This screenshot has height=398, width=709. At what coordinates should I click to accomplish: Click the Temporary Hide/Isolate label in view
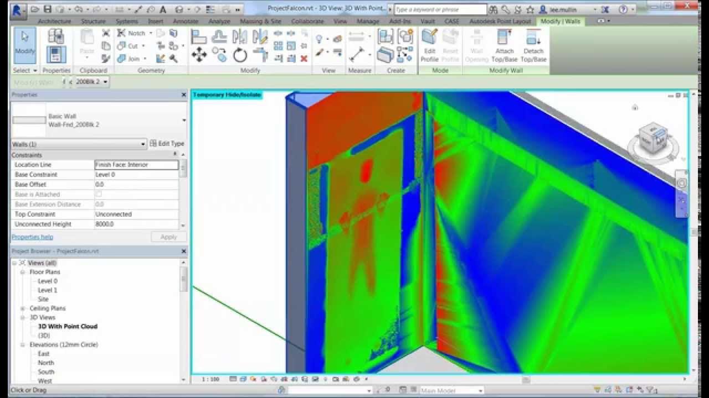point(227,95)
